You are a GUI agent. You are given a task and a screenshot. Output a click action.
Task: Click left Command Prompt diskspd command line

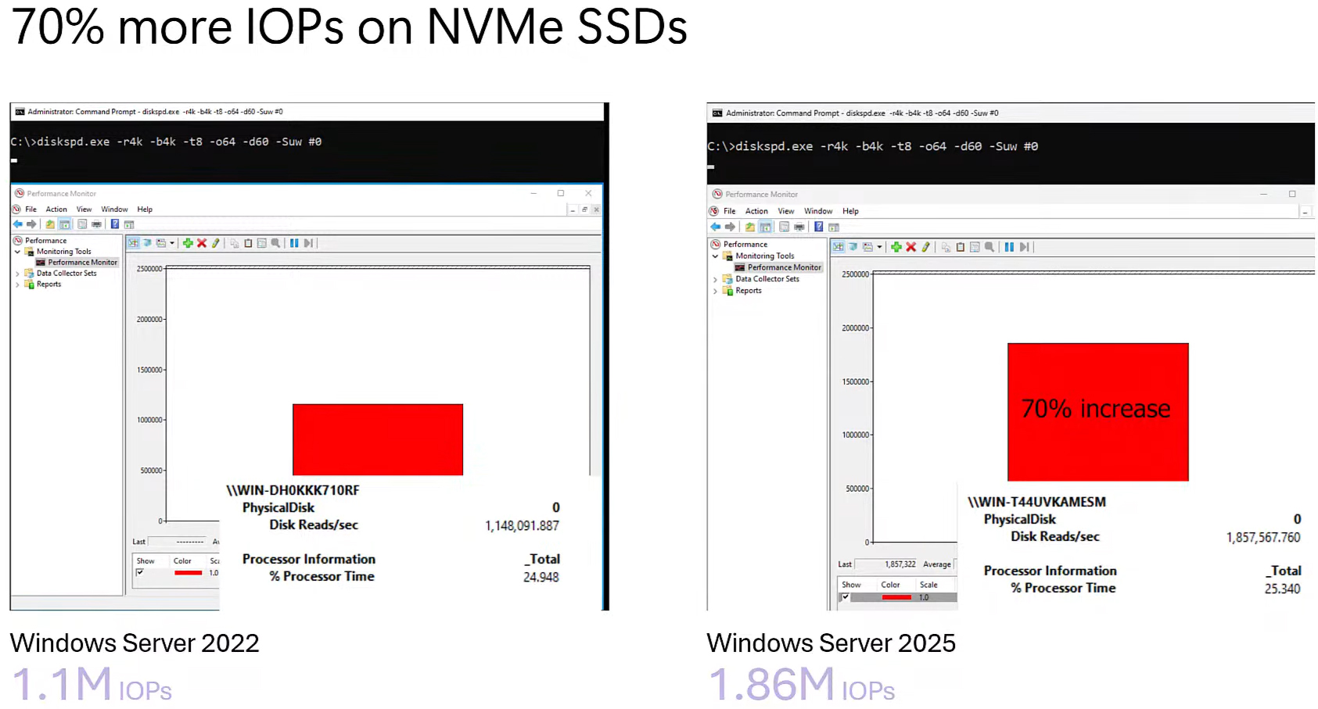click(x=166, y=141)
